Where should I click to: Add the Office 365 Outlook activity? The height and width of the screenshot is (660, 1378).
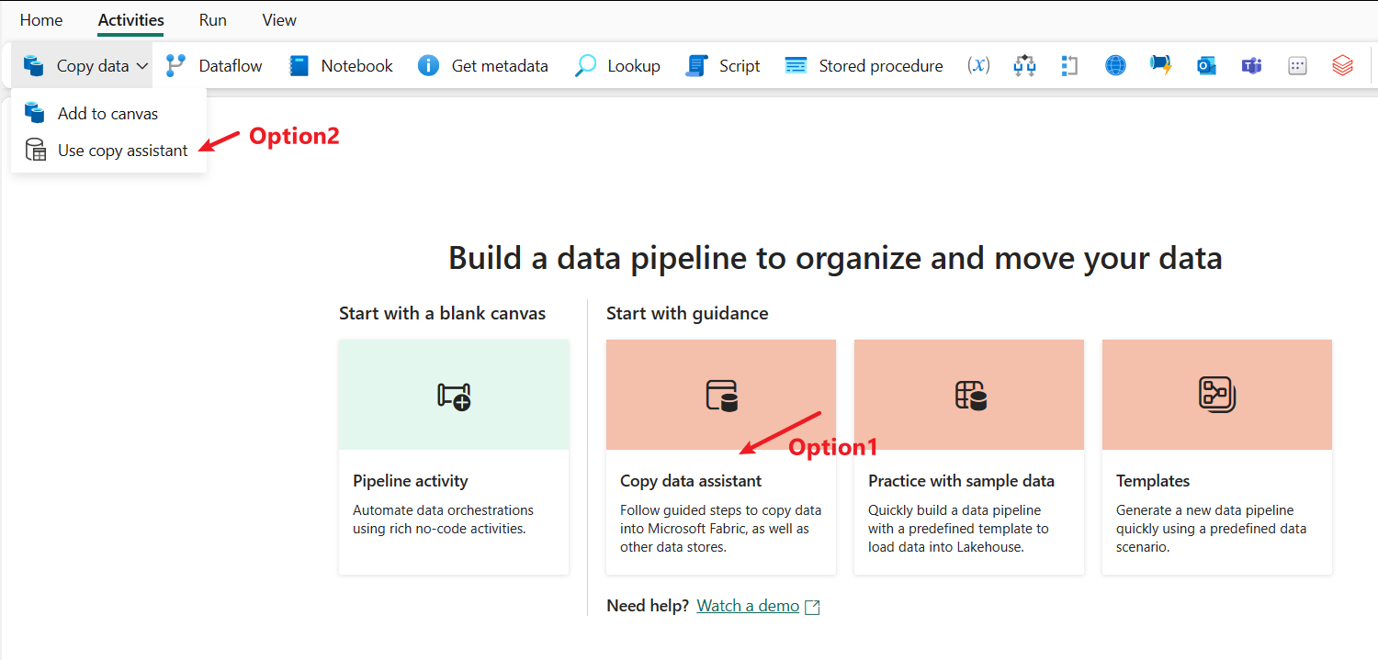pyautogui.click(x=1206, y=65)
